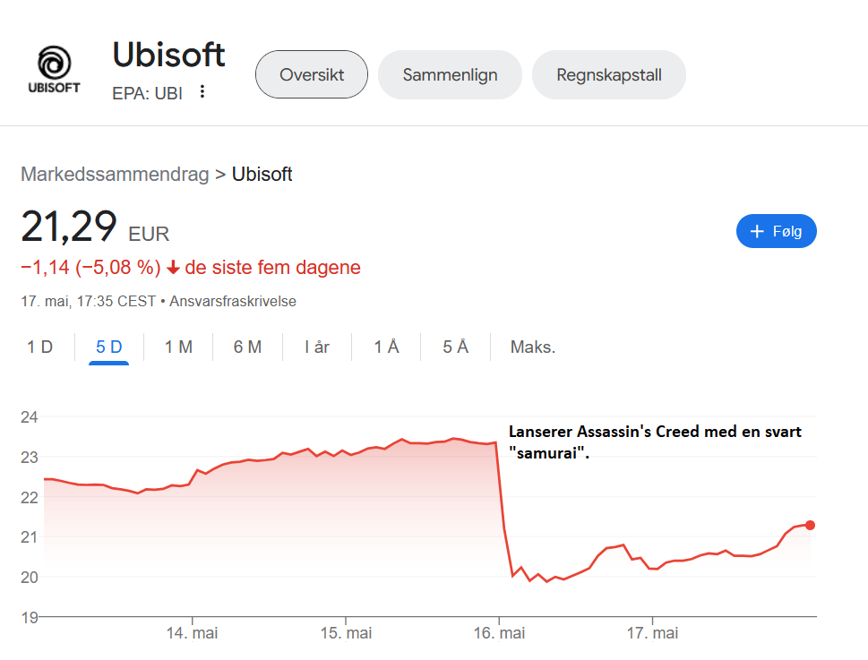This screenshot has width=868, height=660.
Task: Open the Sammenlign tab
Action: point(450,74)
